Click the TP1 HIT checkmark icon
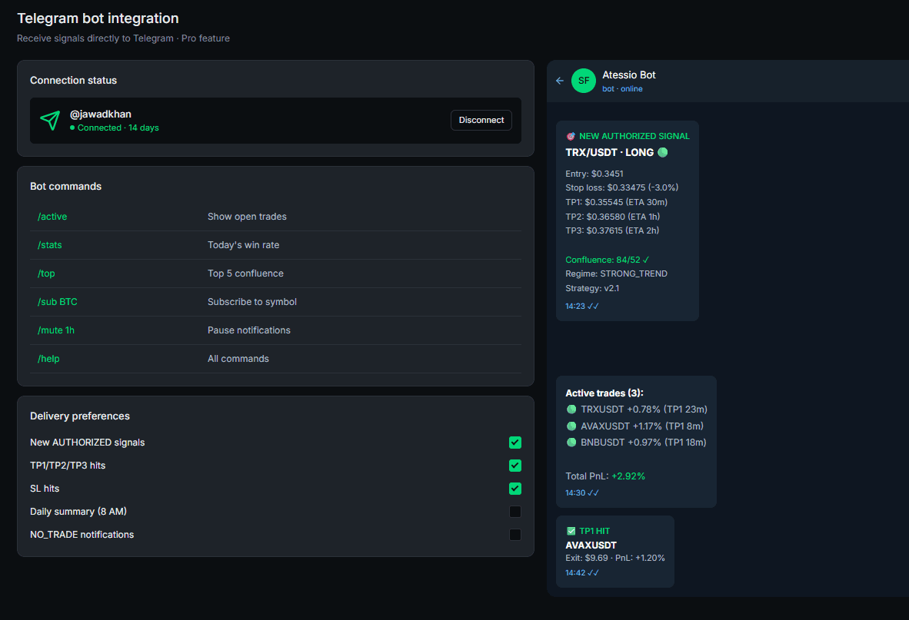The width and height of the screenshot is (909, 620). 571,531
